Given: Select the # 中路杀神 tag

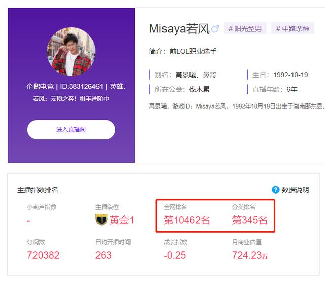Looking at the screenshot, I should [292, 28].
